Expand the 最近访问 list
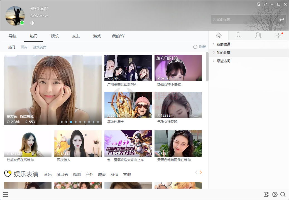Screen dimensions: 289x200 pyautogui.click(x=223, y=61)
